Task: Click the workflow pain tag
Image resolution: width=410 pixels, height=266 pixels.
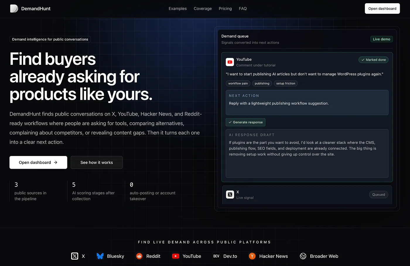Action: click(238, 84)
